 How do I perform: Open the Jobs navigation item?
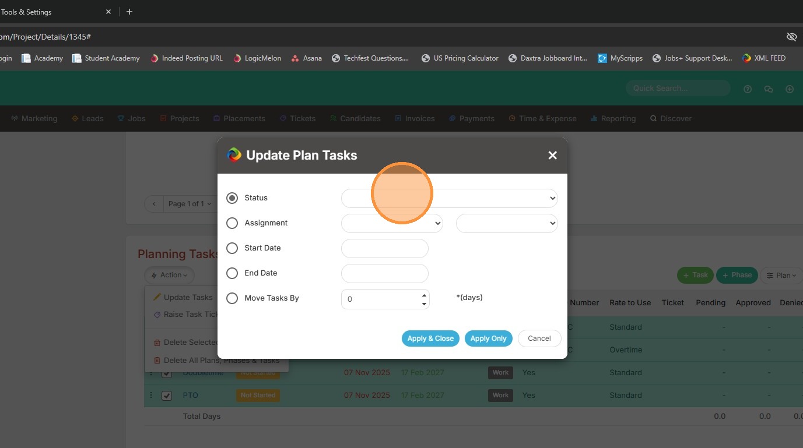[x=132, y=118]
